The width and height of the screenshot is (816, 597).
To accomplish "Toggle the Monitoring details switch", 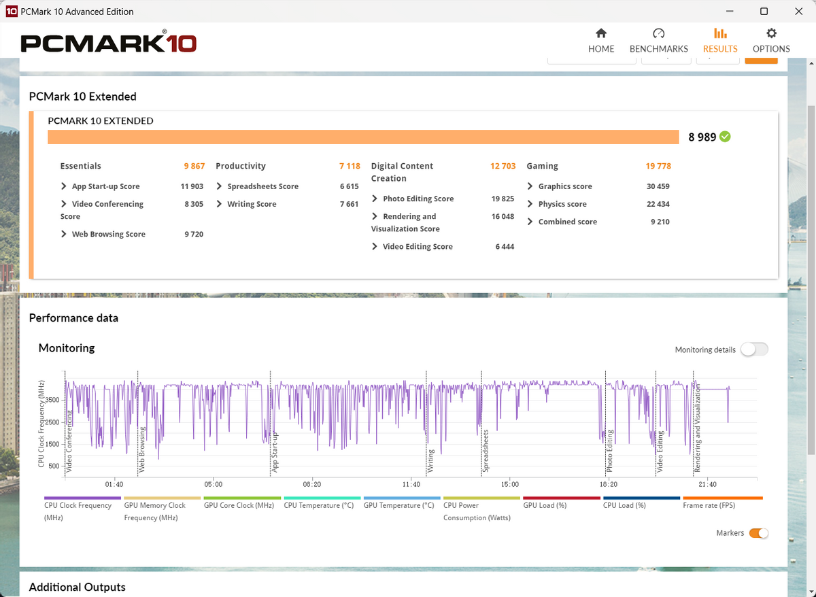I will [x=754, y=349].
